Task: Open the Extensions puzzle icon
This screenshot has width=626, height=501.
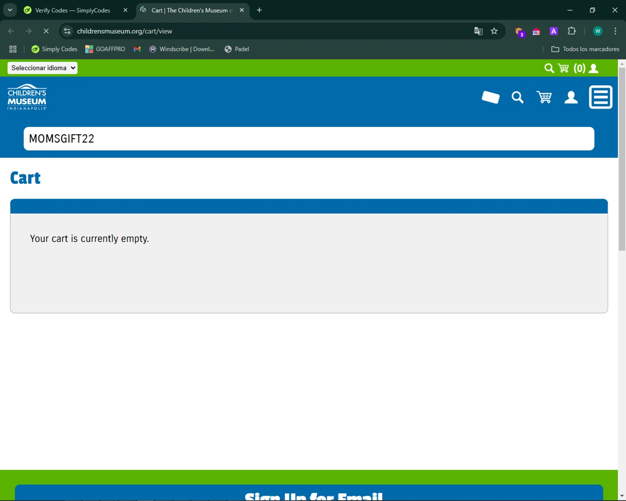Action: 572,31
